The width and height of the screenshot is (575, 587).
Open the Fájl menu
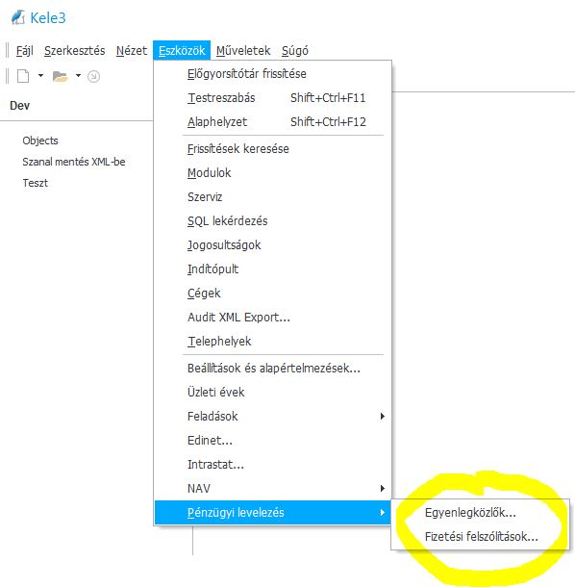(25, 51)
